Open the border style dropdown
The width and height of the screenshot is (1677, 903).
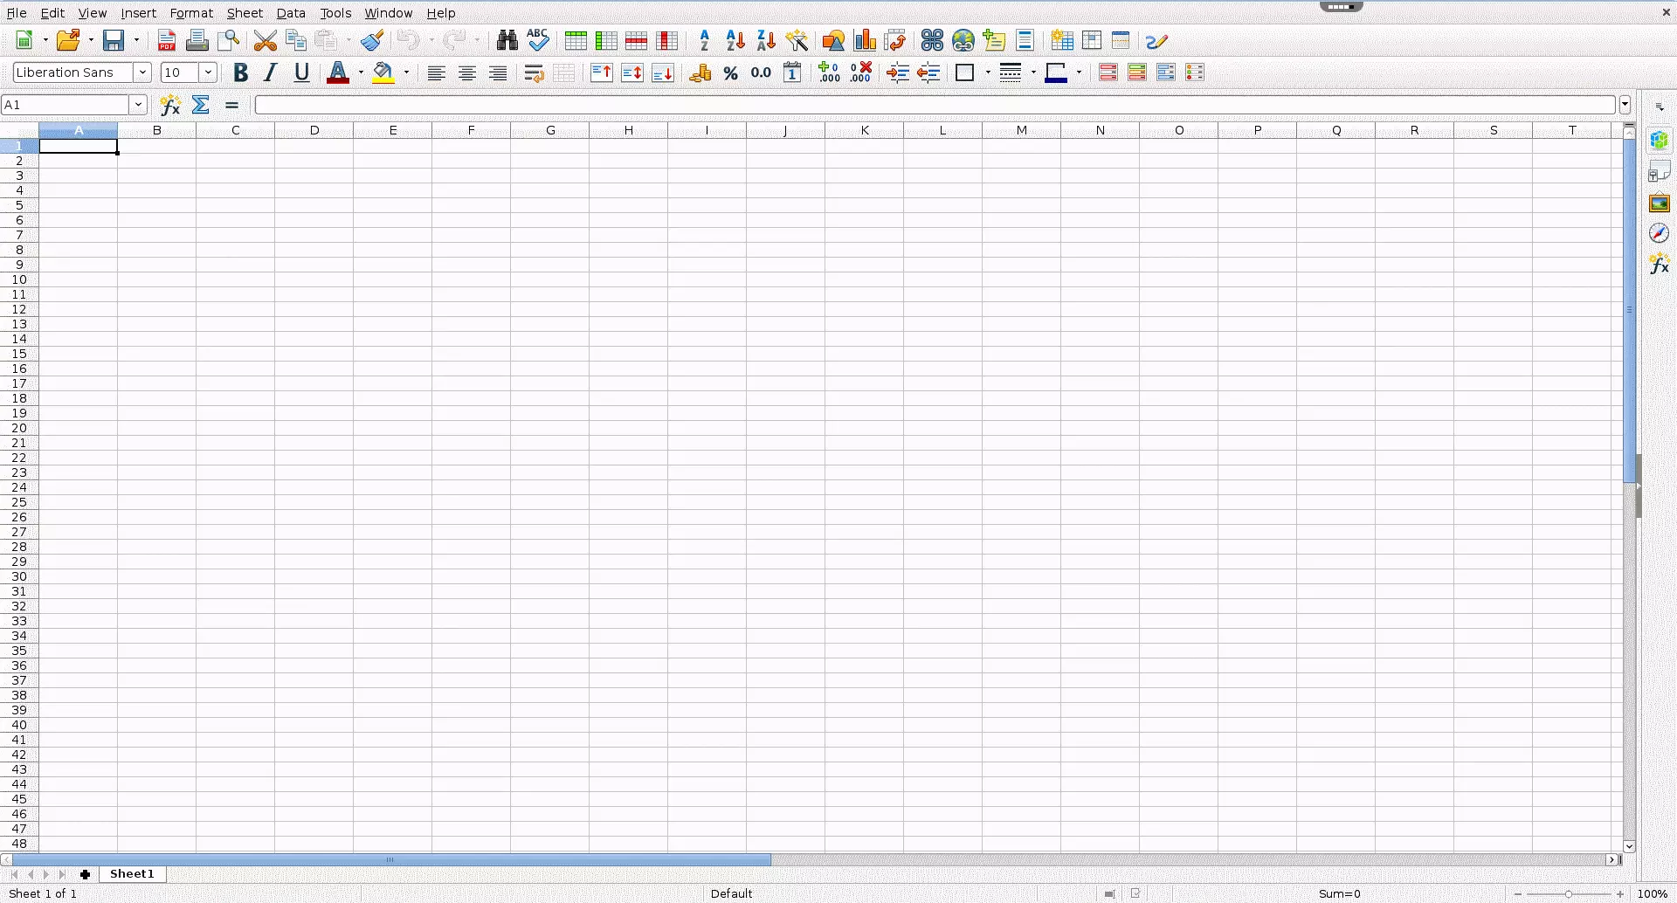click(1033, 72)
